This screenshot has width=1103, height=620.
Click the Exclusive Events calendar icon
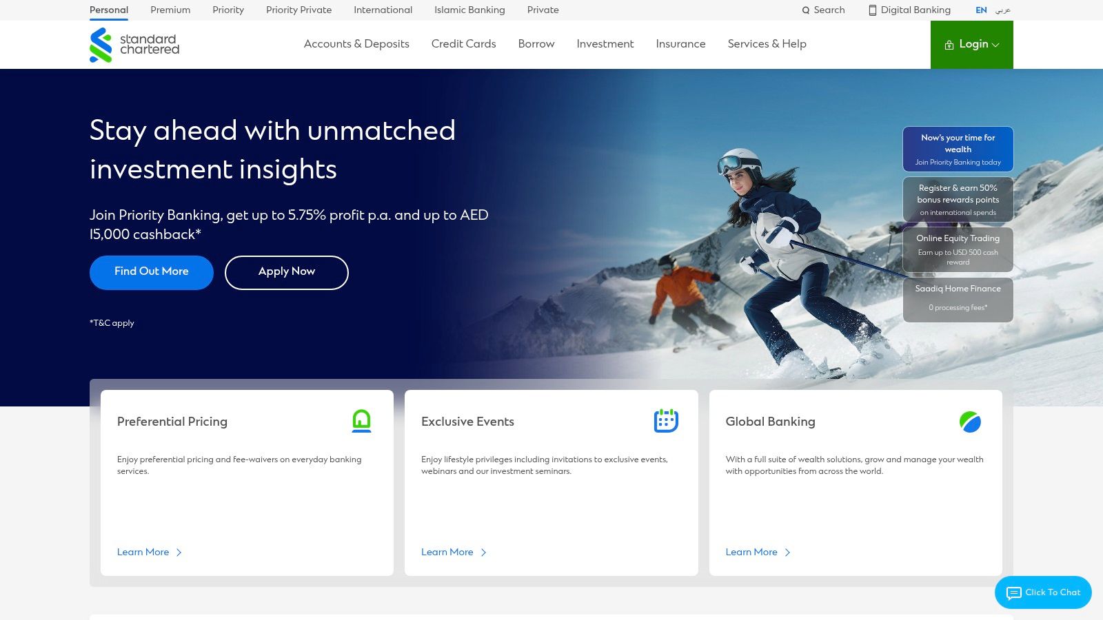coord(666,420)
